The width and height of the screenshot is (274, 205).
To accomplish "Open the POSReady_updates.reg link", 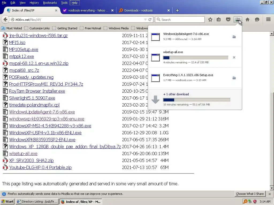I will 31,77.
